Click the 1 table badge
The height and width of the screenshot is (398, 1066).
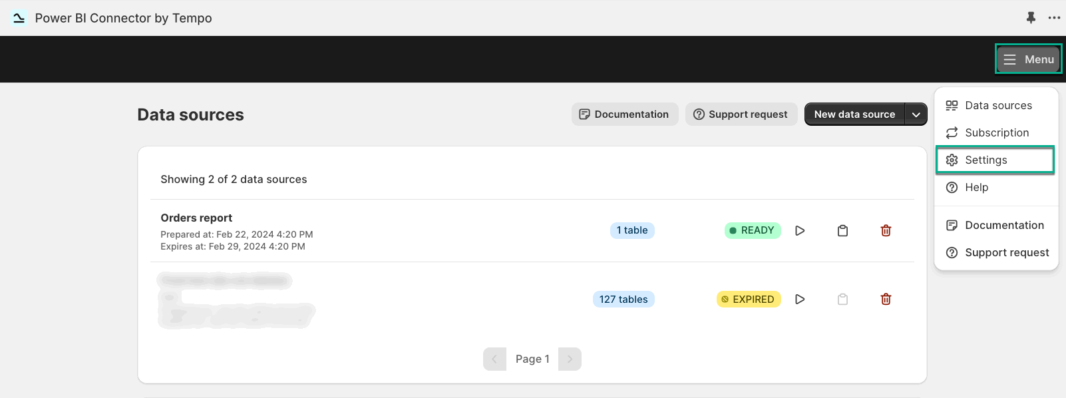coord(632,230)
